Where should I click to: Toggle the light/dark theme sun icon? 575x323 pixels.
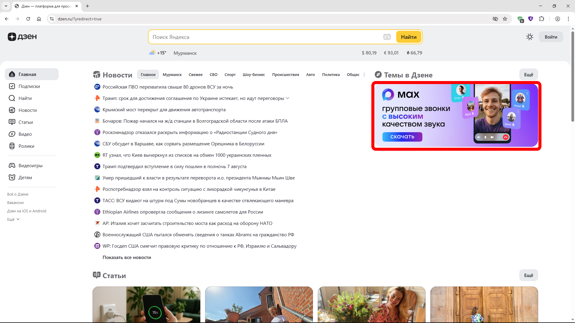529,36
